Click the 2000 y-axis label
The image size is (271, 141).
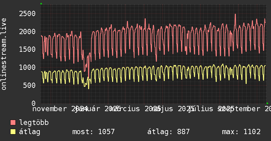pyautogui.click(x=27, y=31)
